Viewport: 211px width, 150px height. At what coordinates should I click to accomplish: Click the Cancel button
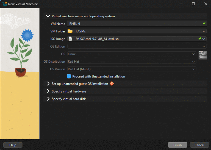tap(199, 145)
